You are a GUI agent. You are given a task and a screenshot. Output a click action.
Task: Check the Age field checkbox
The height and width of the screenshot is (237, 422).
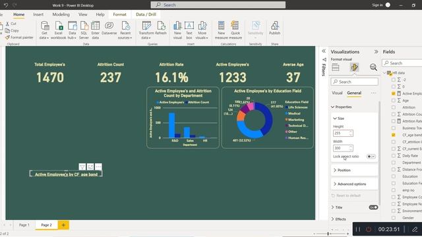click(394, 101)
